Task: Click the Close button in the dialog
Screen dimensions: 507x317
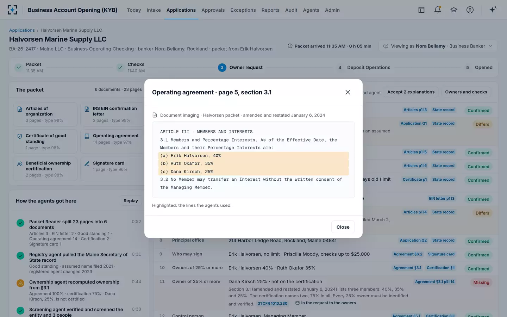Action: [343, 227]
